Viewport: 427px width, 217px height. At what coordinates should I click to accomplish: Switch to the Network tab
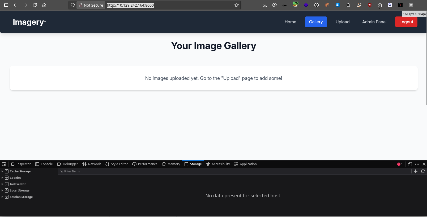[x=92, y=164]
